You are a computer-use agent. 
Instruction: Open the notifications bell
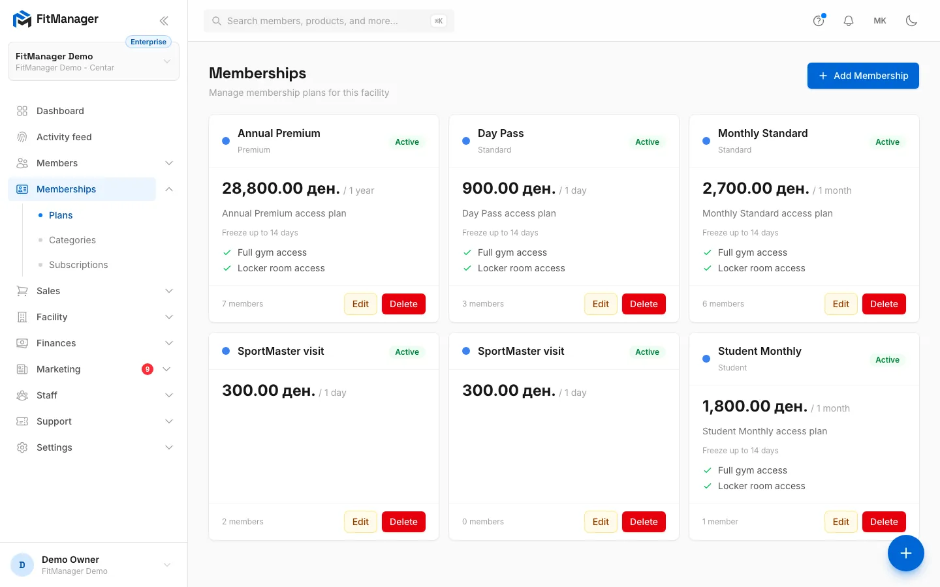(849, 21)
